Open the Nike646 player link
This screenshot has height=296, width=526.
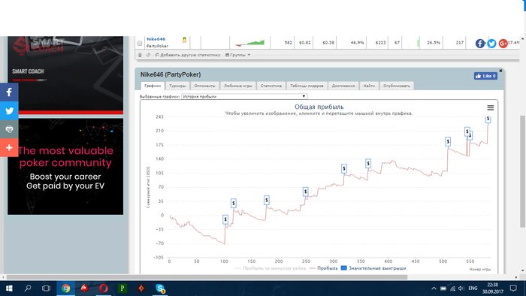click(x=156, y=39)
